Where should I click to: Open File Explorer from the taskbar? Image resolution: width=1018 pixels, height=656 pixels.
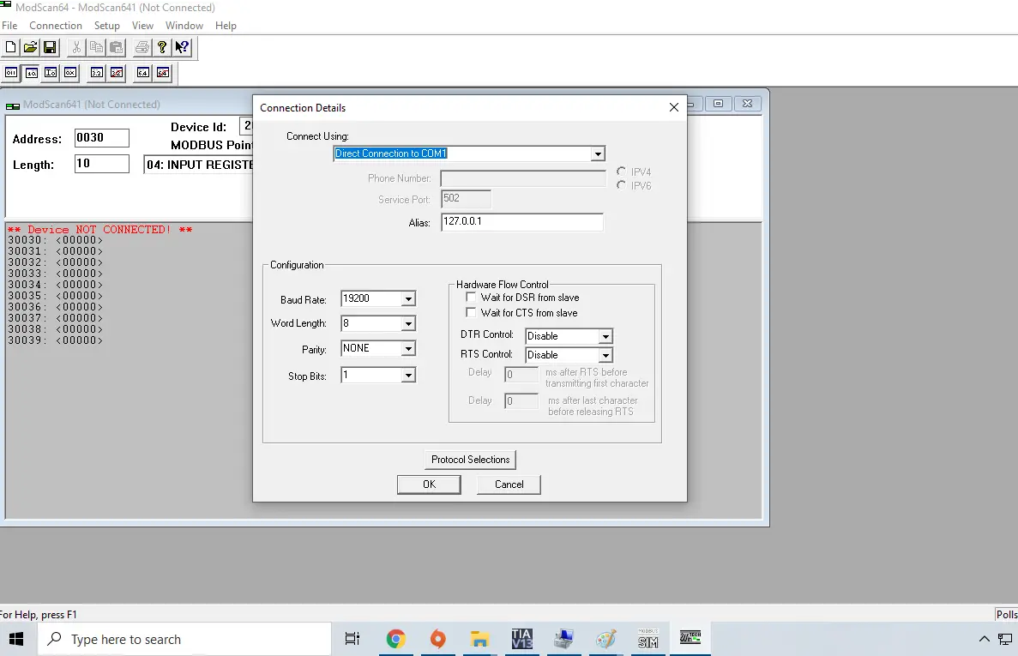click(x=479, y=639)
